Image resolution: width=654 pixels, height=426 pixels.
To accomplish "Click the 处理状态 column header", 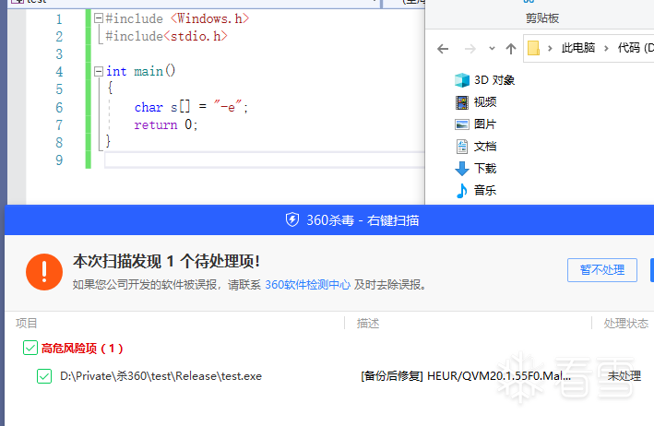I will [x=625, y=323].
